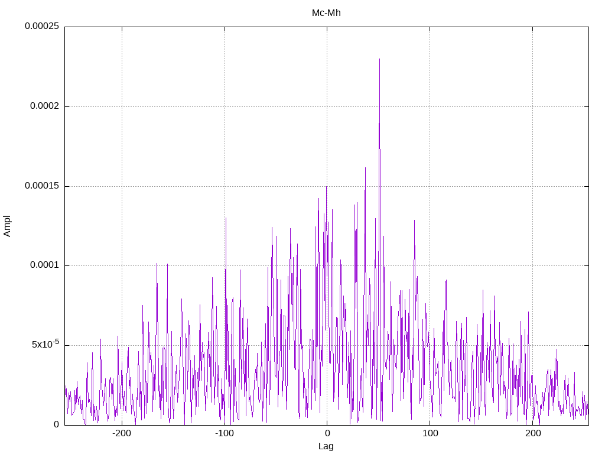Click the x-axis tick label 200
605x454 pixels.
click(x=533, y=433)
